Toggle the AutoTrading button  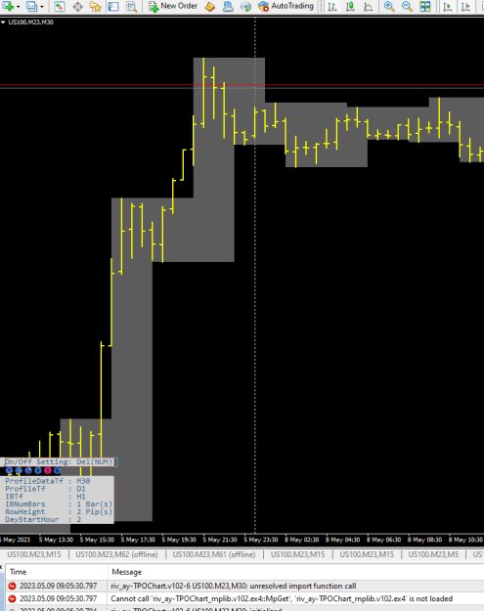coord(286,6)
